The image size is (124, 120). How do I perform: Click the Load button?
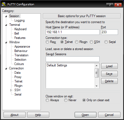point(109,66)
